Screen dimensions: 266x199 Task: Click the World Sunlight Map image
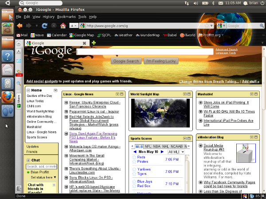(160, 113)
